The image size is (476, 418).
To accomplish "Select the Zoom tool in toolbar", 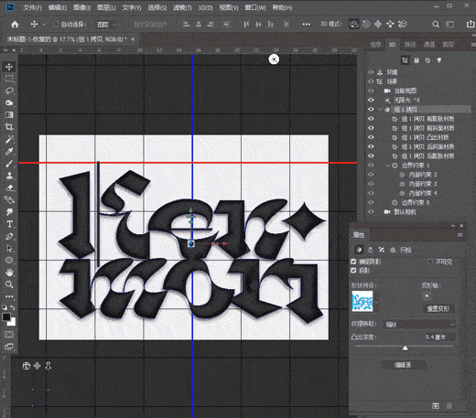I will tap(9, 284).
